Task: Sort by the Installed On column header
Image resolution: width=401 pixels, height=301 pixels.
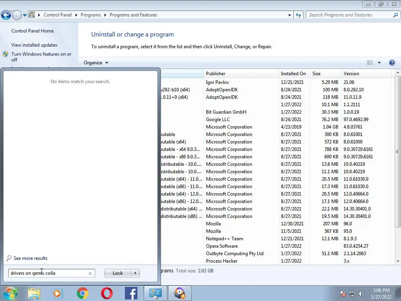Action: (x=294, y=74)
